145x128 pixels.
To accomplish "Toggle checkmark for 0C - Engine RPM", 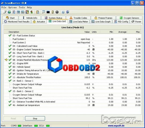I will click(10, 63).
